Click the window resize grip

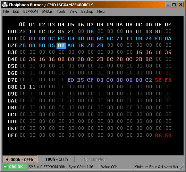(x=181, y=167)
